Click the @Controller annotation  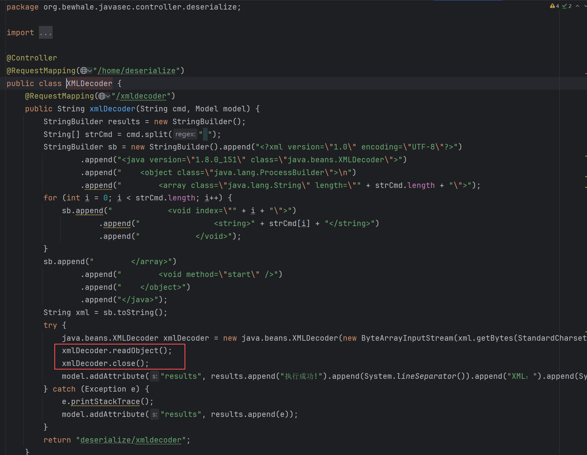(x=32, y=58)
